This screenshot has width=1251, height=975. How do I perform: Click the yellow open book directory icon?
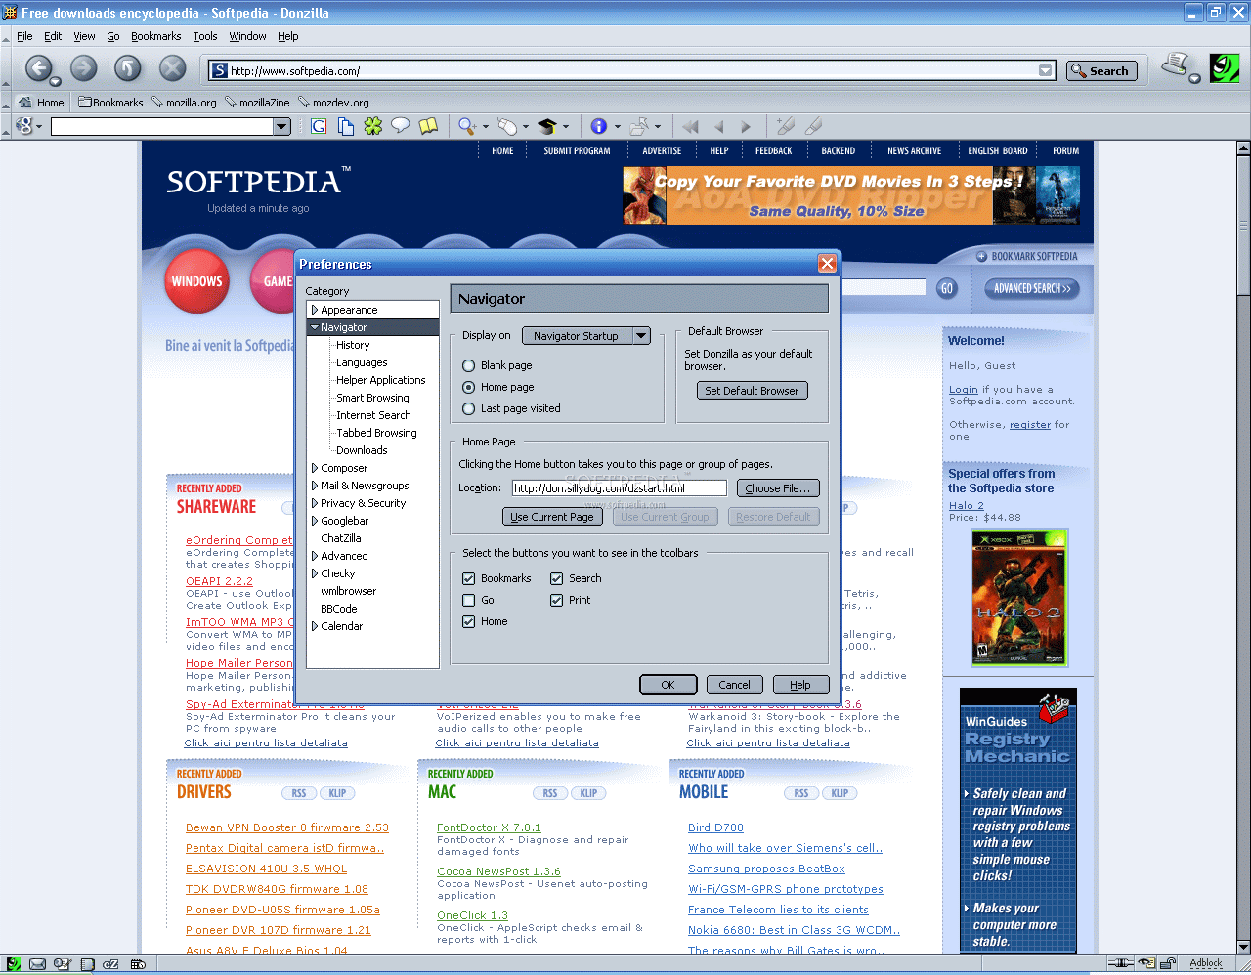428,126
